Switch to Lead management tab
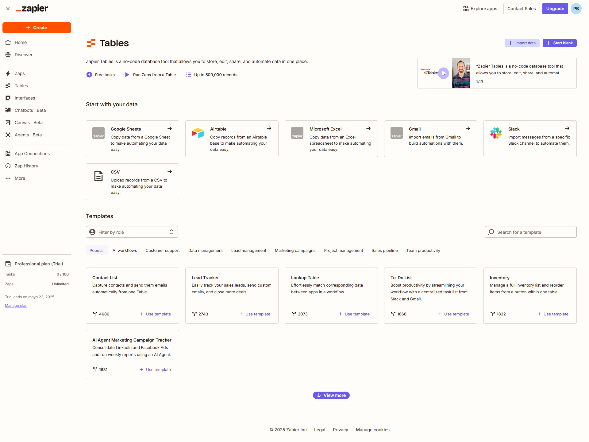 [x=249, y=250]
